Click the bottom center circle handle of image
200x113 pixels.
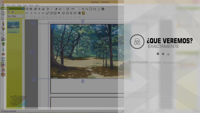[x=82, y=81]
